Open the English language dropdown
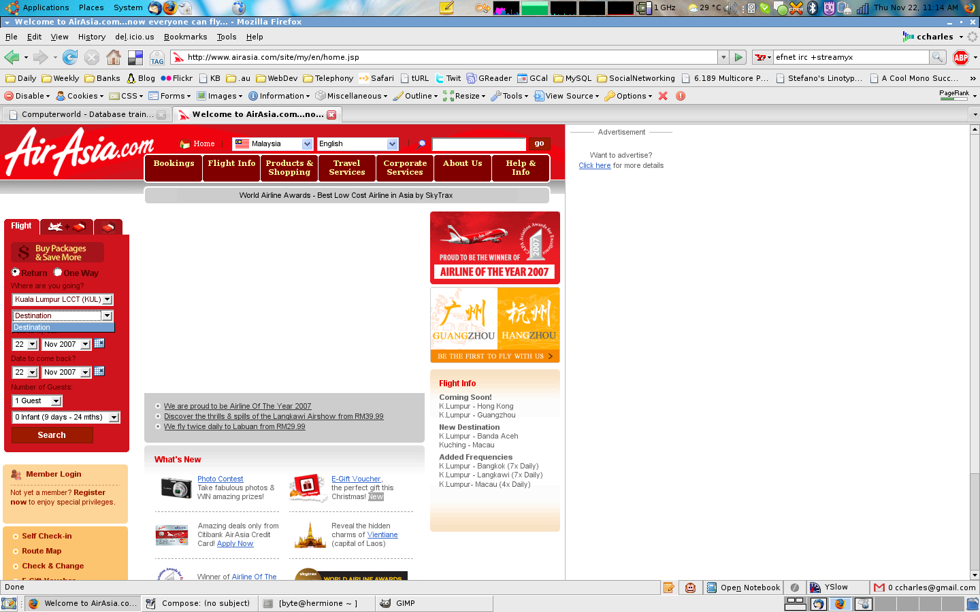980x612 pixels. (357, 143)
